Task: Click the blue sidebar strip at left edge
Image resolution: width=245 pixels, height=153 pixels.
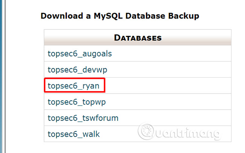Action: [1, 76]
